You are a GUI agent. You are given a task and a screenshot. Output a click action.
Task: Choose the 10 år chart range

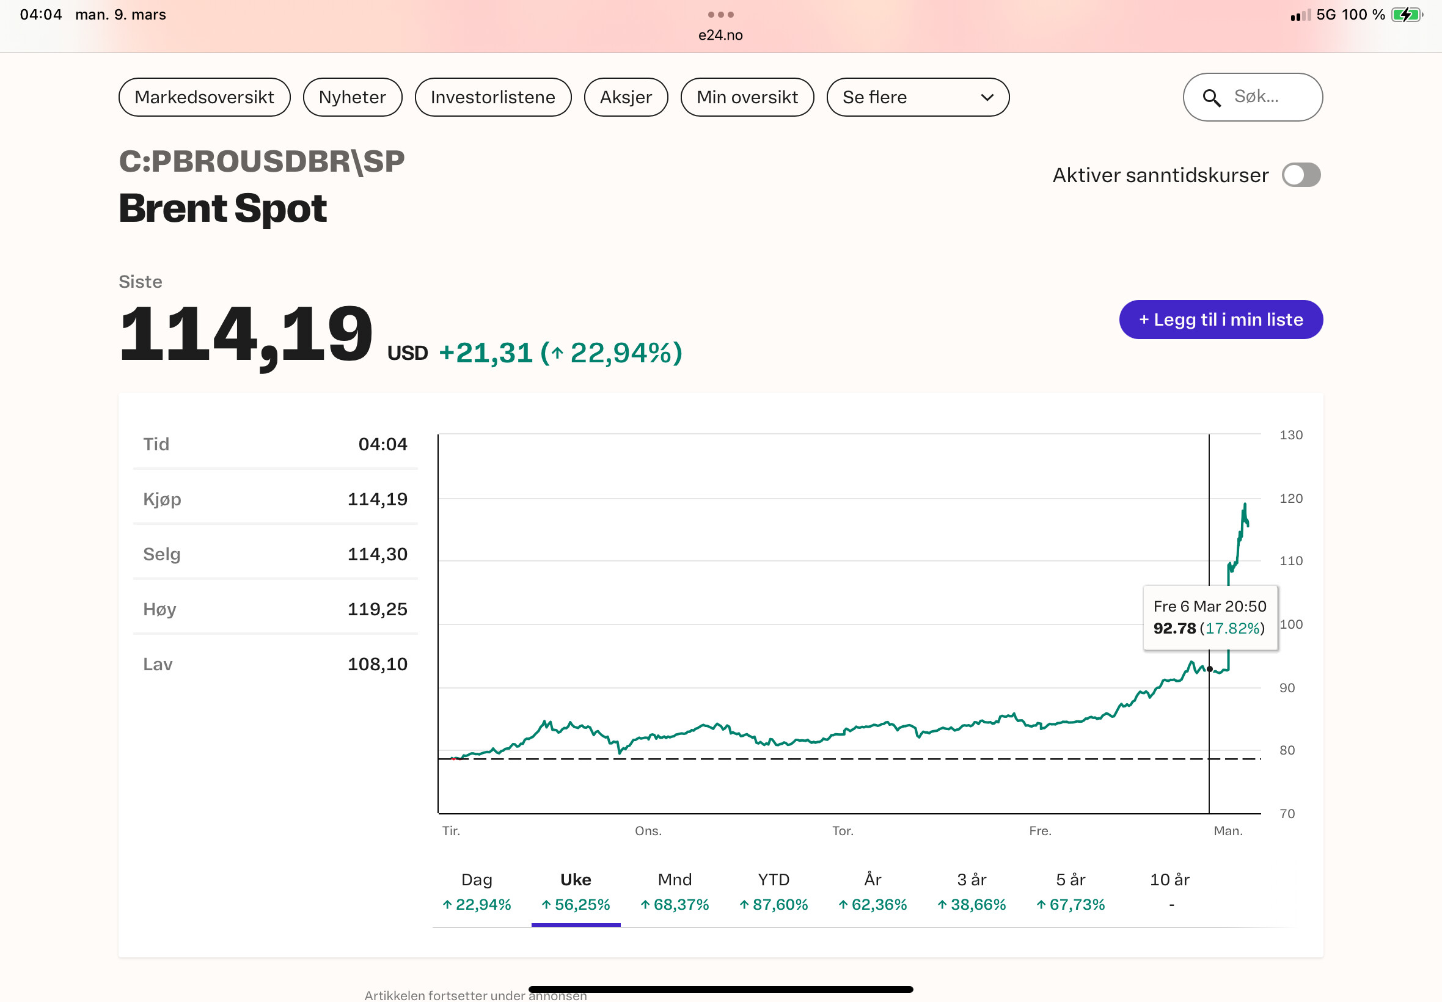1169,891
